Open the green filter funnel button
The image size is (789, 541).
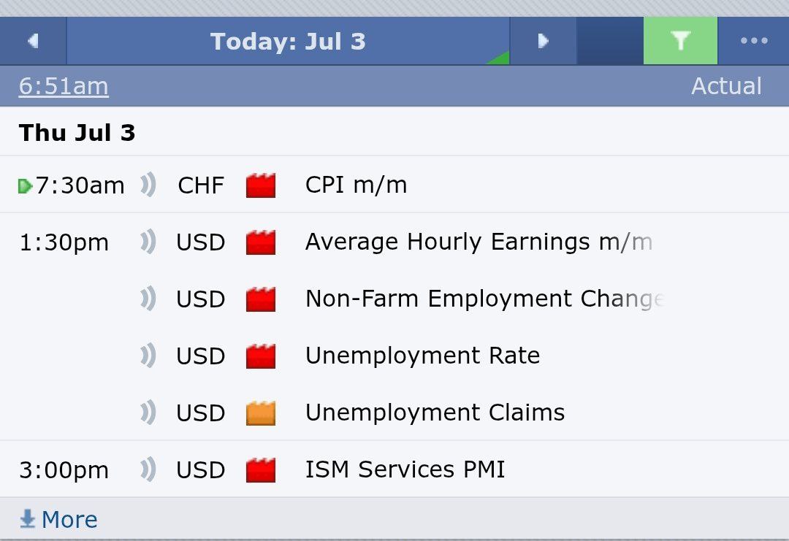(x=680, y=41)
